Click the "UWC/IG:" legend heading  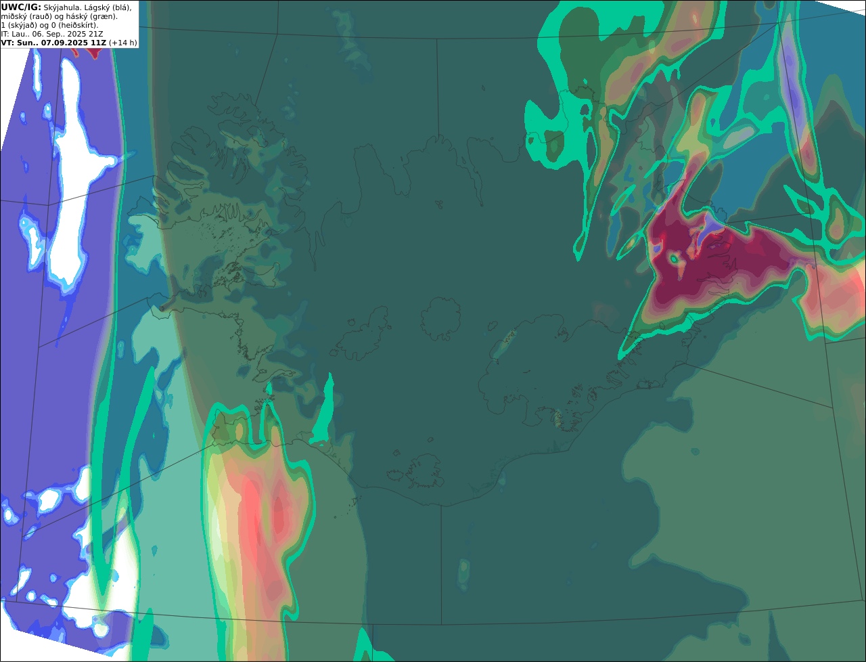[21, 7]
